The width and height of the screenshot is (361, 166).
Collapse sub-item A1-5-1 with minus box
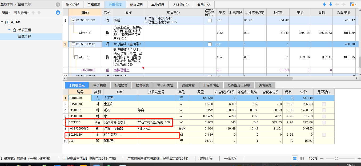76,57
